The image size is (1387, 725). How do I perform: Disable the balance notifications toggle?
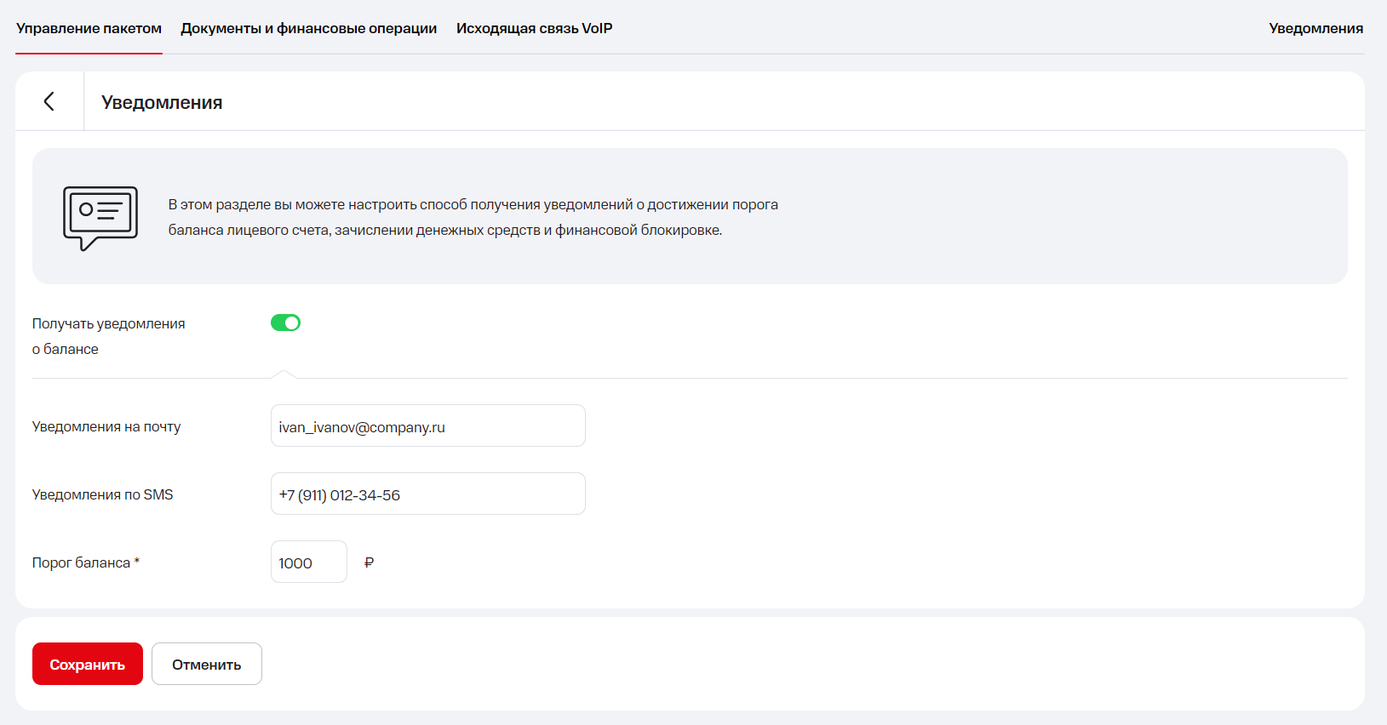tap(285, 323)
